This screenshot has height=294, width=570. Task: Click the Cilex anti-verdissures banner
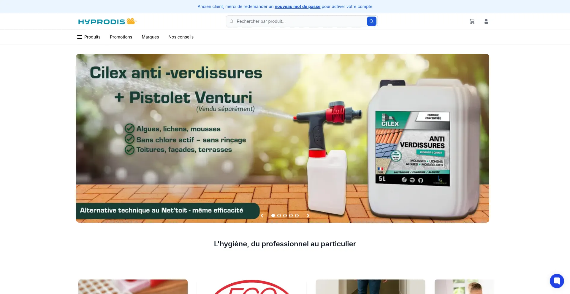[x=283, y=138]
